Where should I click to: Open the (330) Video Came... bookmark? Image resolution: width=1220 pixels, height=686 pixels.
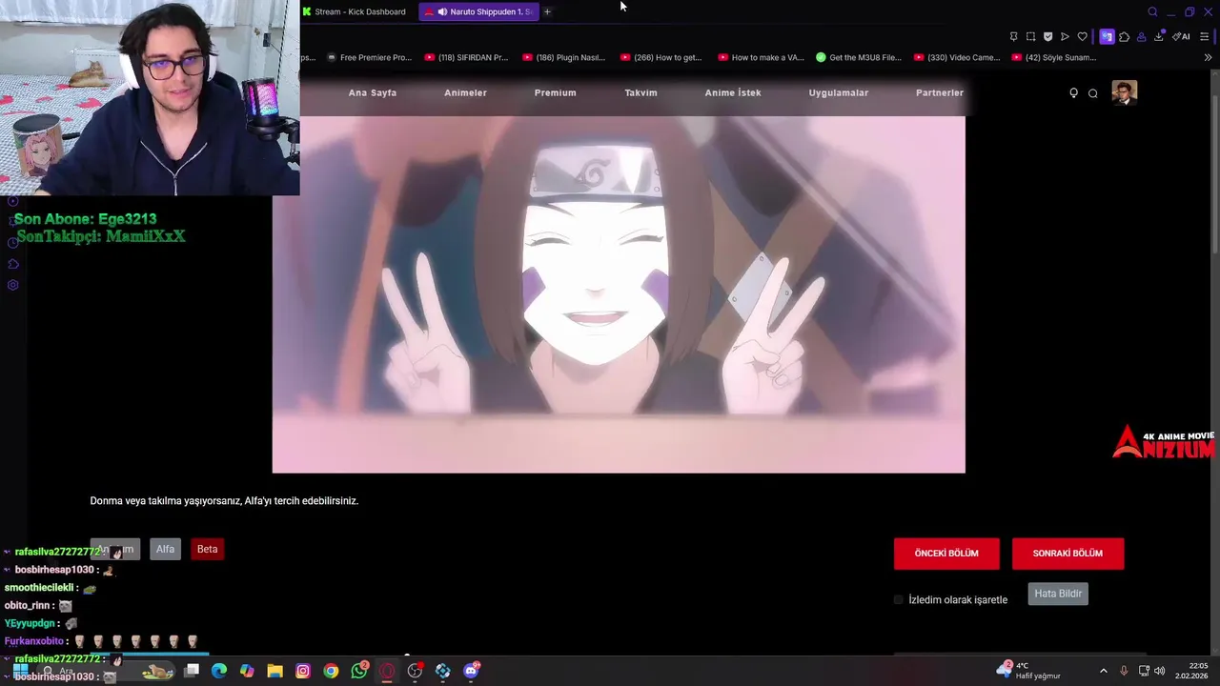pyautogui.click(x=957, y=57)
